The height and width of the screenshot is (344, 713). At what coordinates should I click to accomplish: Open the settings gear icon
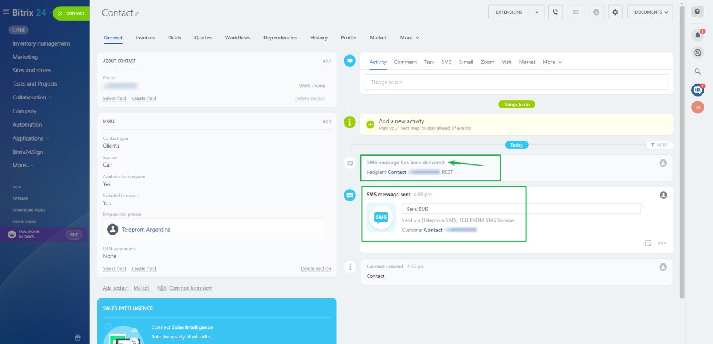[615, 12]
